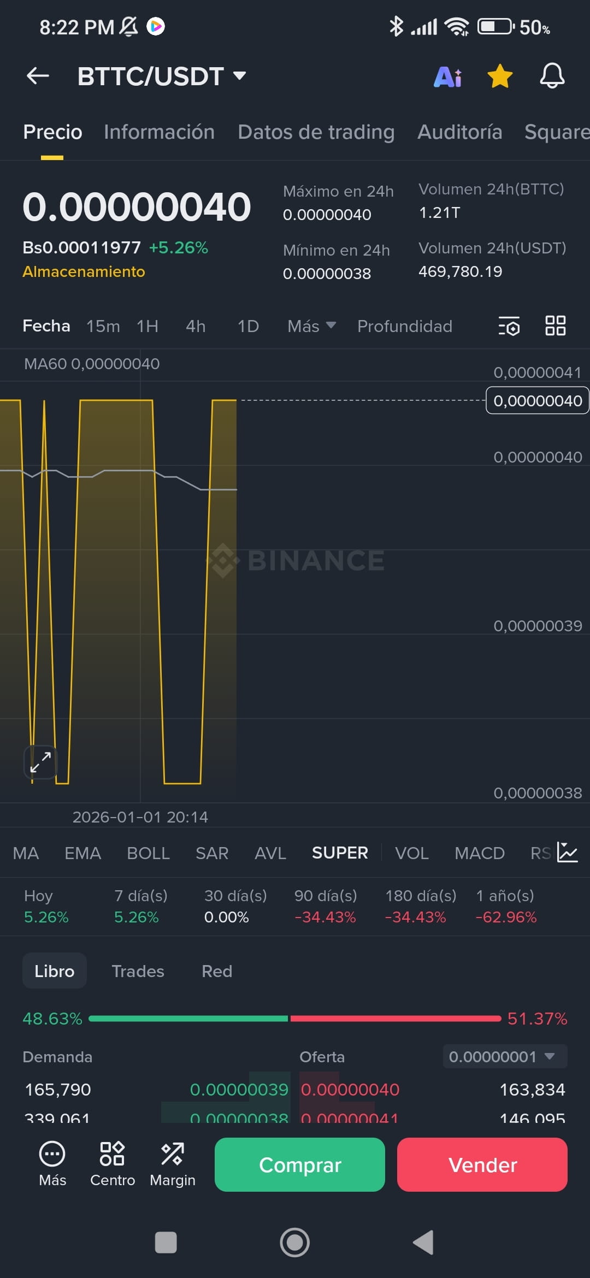Select the Libro order book tab
This screenshot has height=1278, width=590.
(x=55, y=971)
